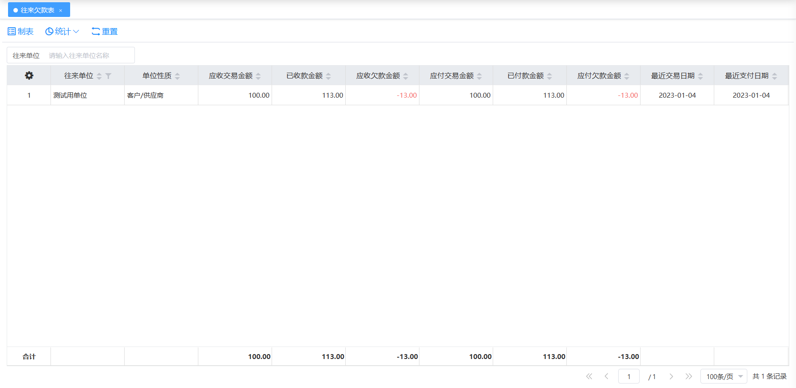Viewport: 796px width, 388px height.
Task: Open the 100条/页 page size dropdown
Action: (723, 376)
